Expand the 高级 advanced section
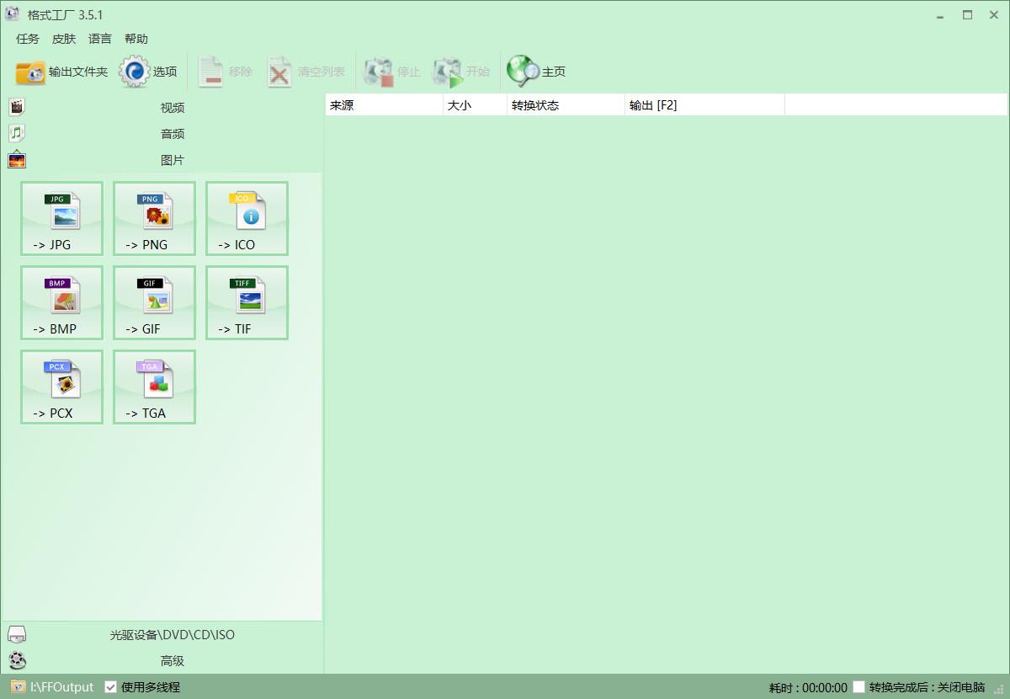The height and width of the screenshot is (699, 1010). pyautogui.click(x=172, y=661)
